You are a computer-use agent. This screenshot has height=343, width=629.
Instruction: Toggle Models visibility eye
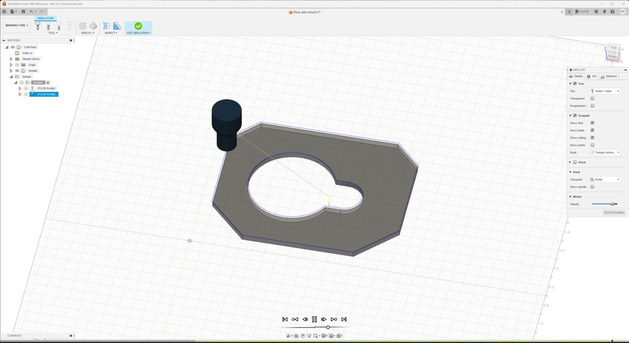click(x=17, y=71)
